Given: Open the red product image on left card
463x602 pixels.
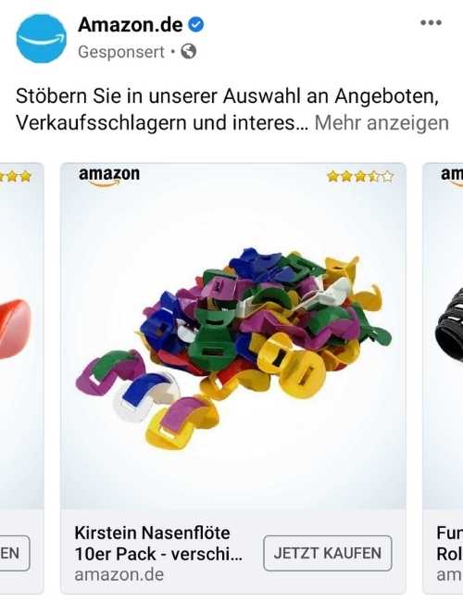Looking at the screenshot, I should tap(16, 330).
